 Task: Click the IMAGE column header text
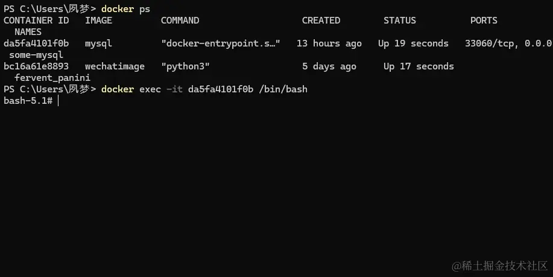click(98, 21)
